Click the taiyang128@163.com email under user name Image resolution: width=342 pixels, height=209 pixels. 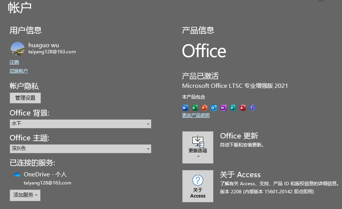coord(52,52)
